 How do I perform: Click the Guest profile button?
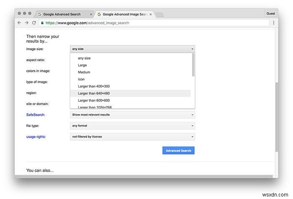[x=271, y=13]
